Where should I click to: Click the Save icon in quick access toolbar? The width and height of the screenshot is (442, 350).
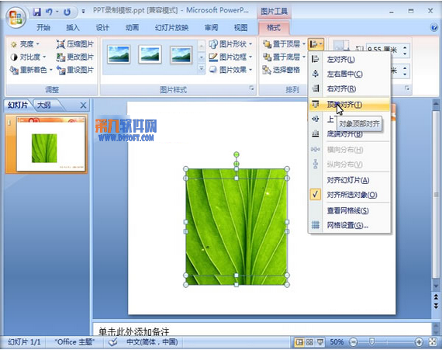(x=36, y=12)
